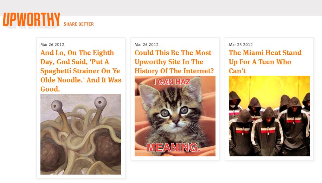
Task: Click the Upworthy logo
Action: (x=31, y=20)
